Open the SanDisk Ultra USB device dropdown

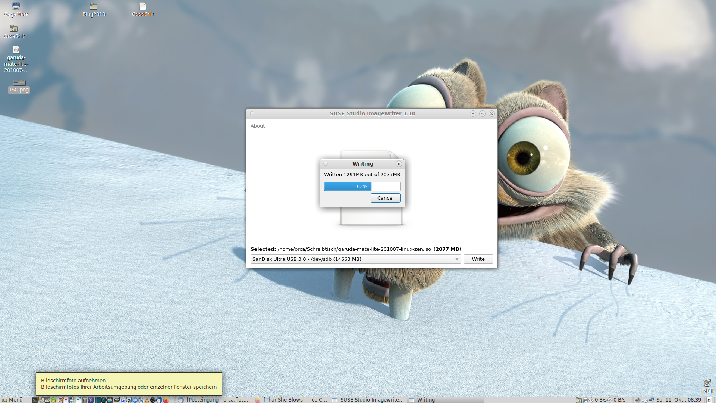coord(356,259)
